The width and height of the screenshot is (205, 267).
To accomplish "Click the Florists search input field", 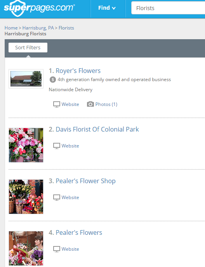I will (x=168, y=8).
